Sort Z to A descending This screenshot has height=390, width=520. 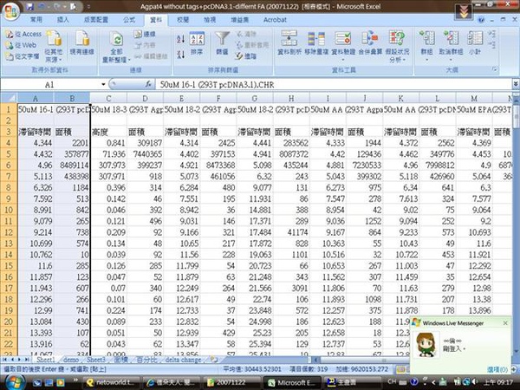[181, 54]
